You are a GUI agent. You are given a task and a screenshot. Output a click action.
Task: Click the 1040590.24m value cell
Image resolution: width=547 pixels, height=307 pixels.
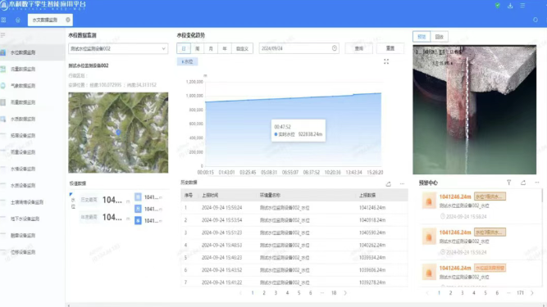[x=372, y=233]
